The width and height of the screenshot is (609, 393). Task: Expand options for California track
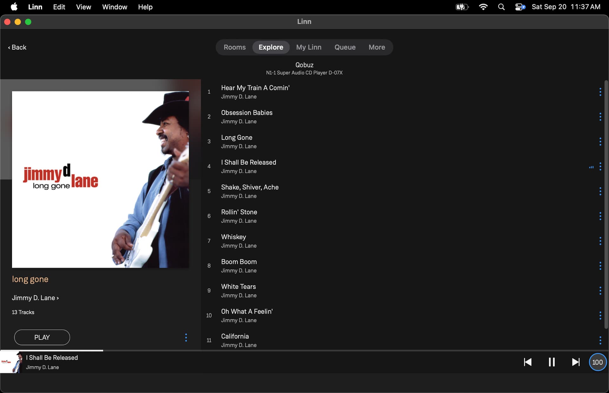point(600,340)
